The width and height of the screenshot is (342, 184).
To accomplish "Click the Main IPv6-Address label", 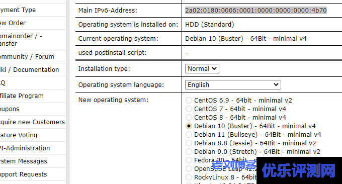I will tap(108, 10).
